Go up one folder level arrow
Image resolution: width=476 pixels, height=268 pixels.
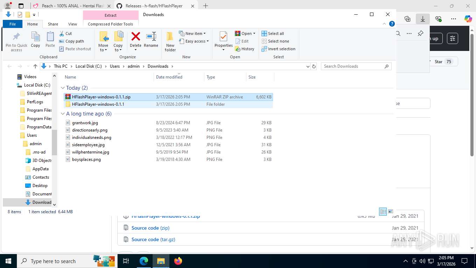point(35,66)
